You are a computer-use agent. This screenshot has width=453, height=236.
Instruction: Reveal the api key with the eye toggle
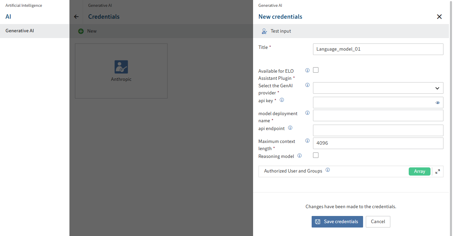click(x=437, y=103)
